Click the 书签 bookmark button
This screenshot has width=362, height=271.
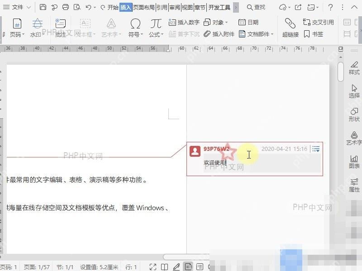coord(313,34)
